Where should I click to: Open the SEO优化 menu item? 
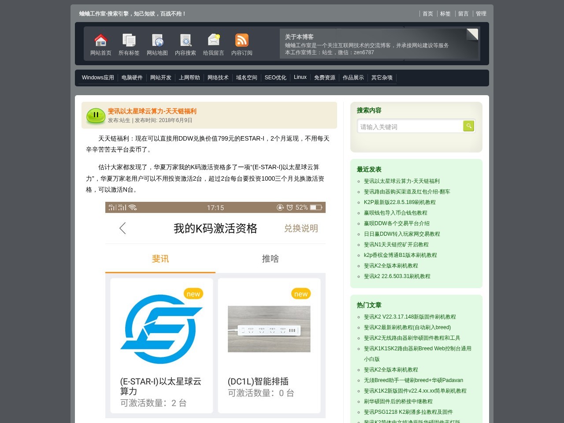tap(275, 78)
